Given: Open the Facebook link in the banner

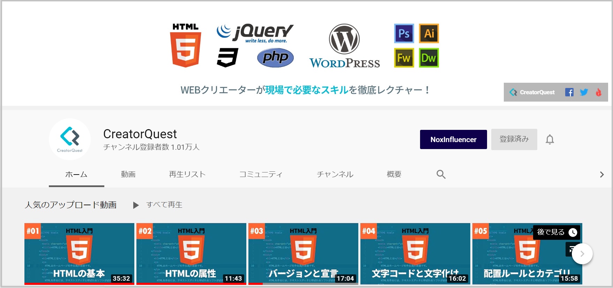Looking at the screenshot, I should tap(569, 92).
